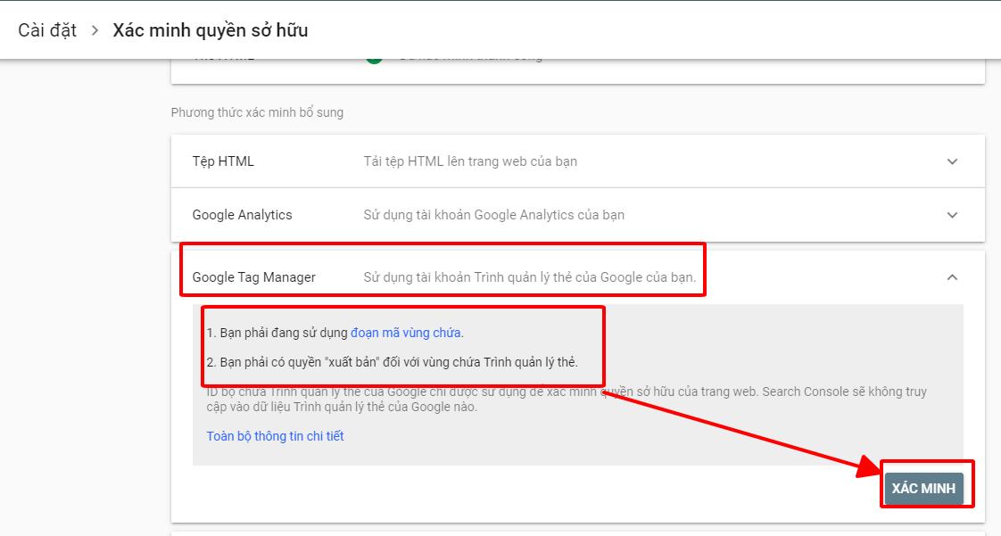Click the Trình quản lý thẻ description text
The image size is (1001, 536).
tap(529, 277)
